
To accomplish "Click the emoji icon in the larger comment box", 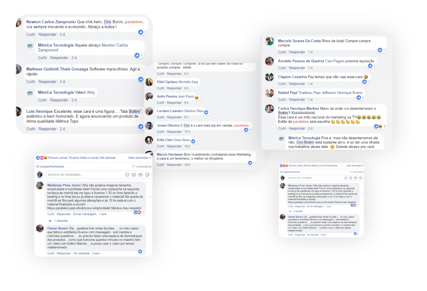I will click(x=127, y=175).
